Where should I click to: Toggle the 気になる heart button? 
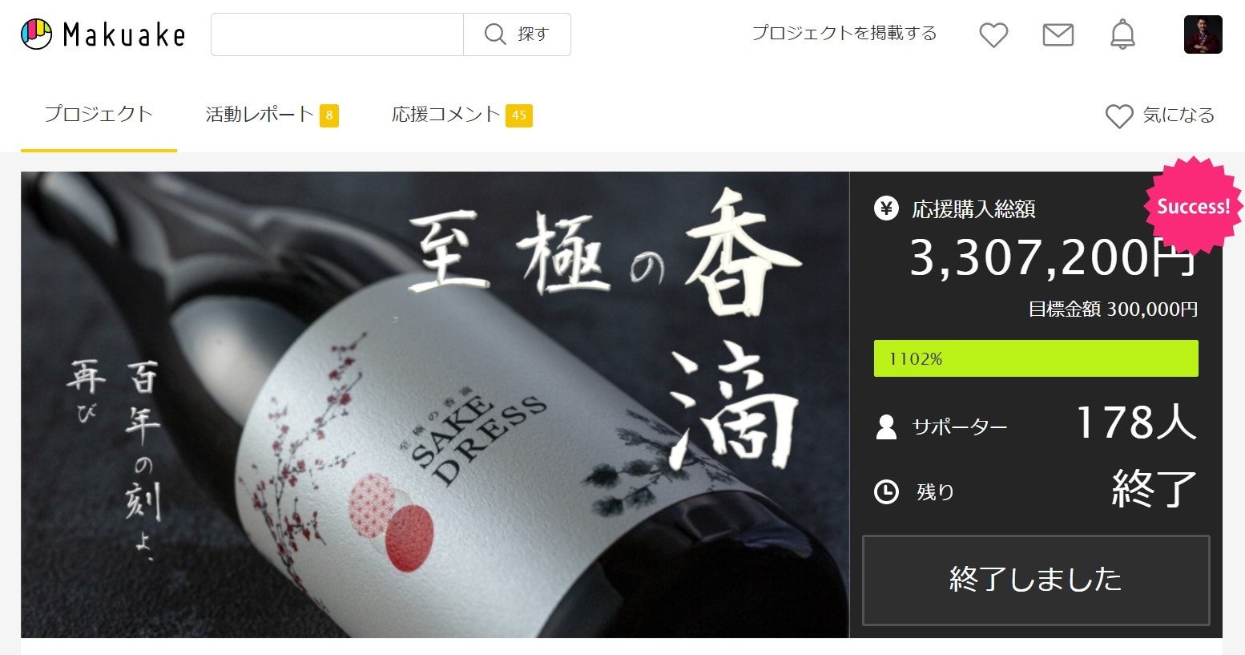click(1160, 115)
